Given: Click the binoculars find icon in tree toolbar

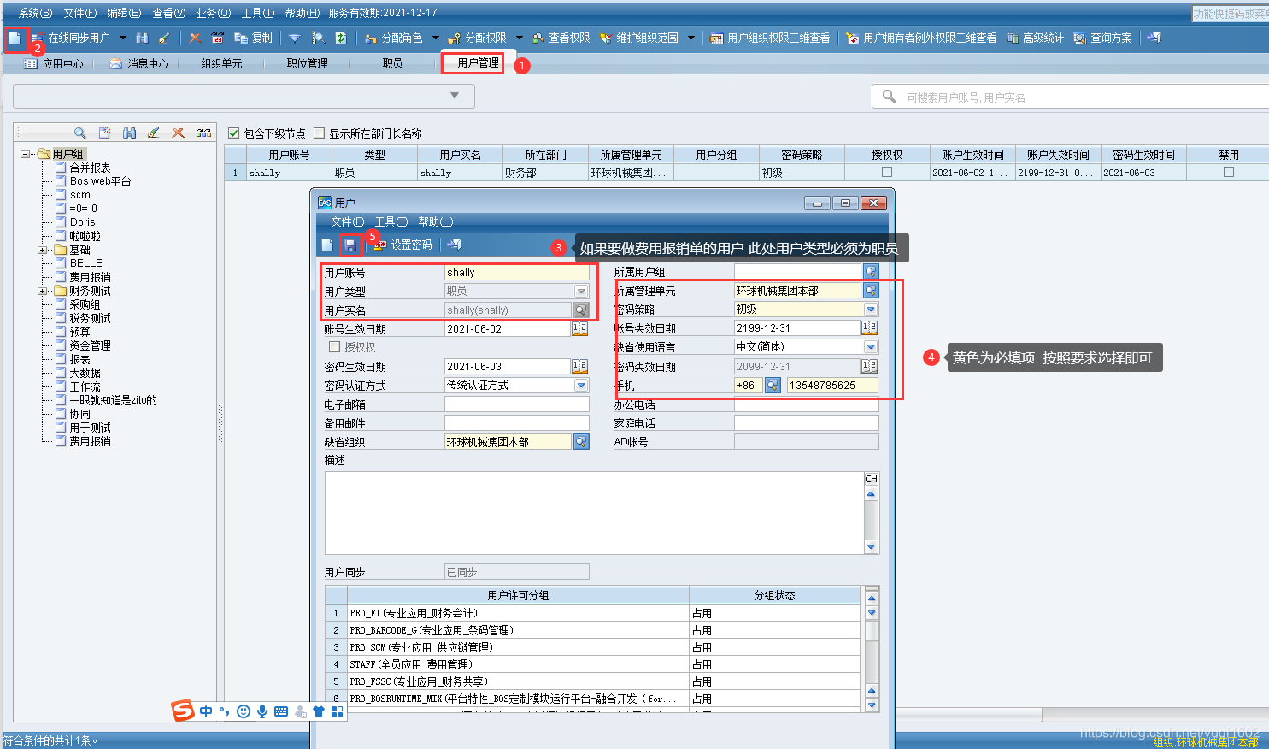Looking at the screenshot, I should [129, 133].
